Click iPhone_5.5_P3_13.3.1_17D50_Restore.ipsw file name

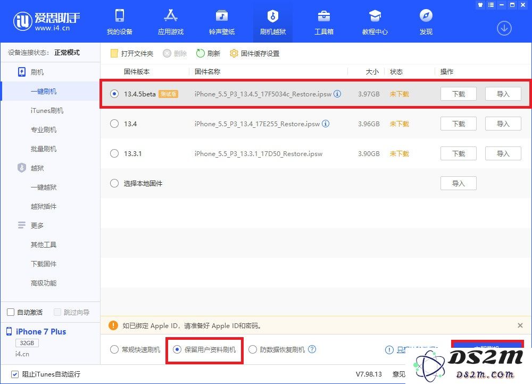[259, 153]
